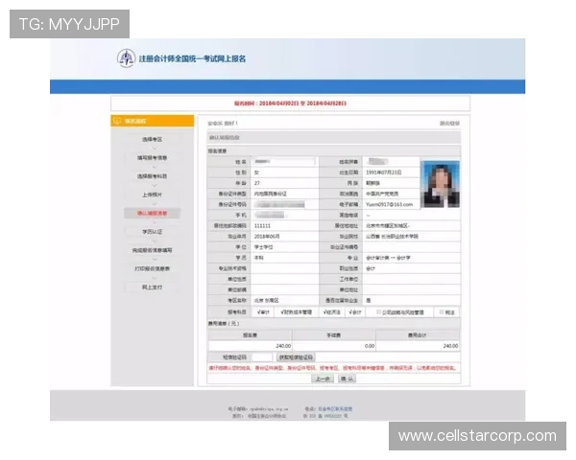Screen dimensions: 576x460
Task: Toggle the 公司战略与风险管理 checkbox
Action: pos(377,312)
